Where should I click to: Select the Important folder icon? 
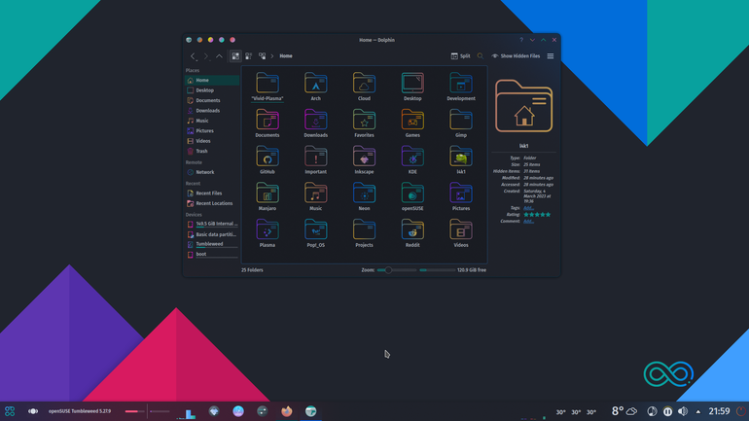pos(316,157)
